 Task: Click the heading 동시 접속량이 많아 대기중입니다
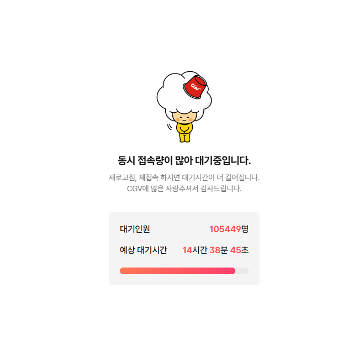pos(184,160)
